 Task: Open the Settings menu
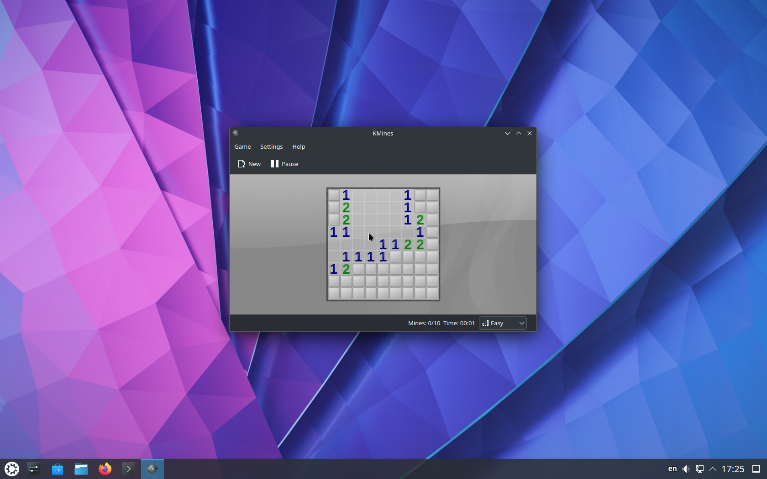[271, 146]
